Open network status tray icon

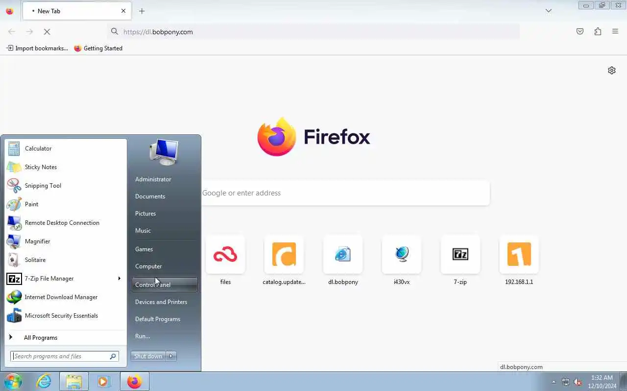[566, 382]
